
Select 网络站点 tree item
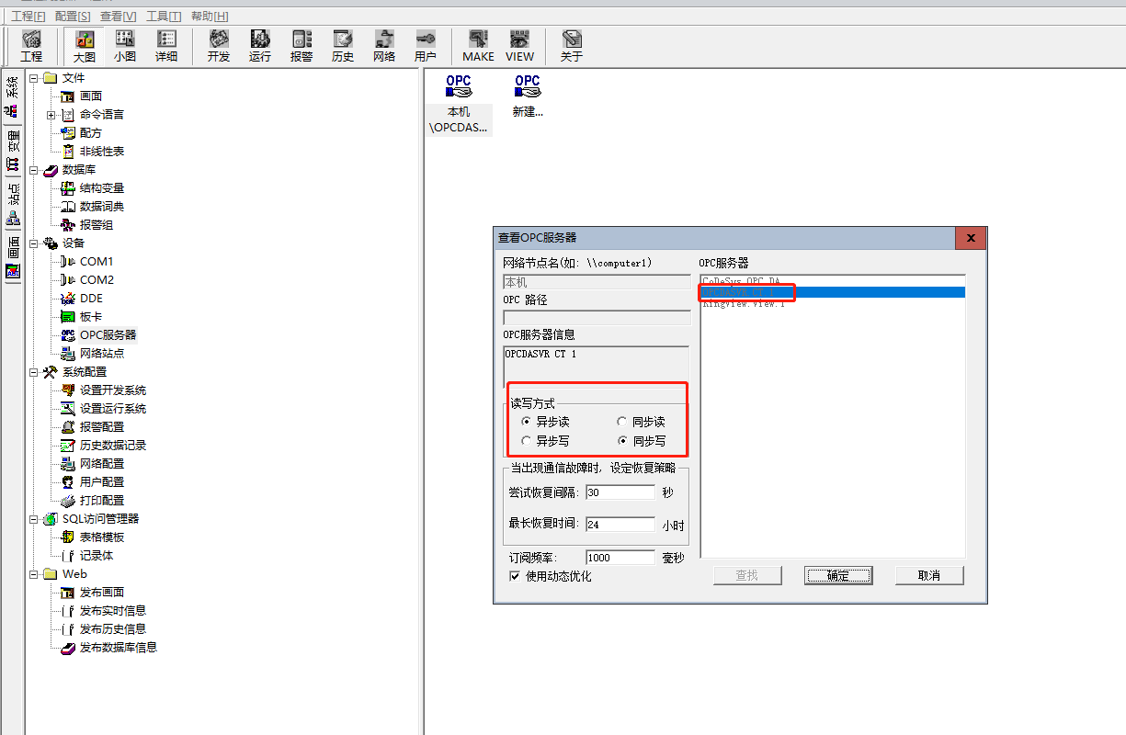click(101, 353)
